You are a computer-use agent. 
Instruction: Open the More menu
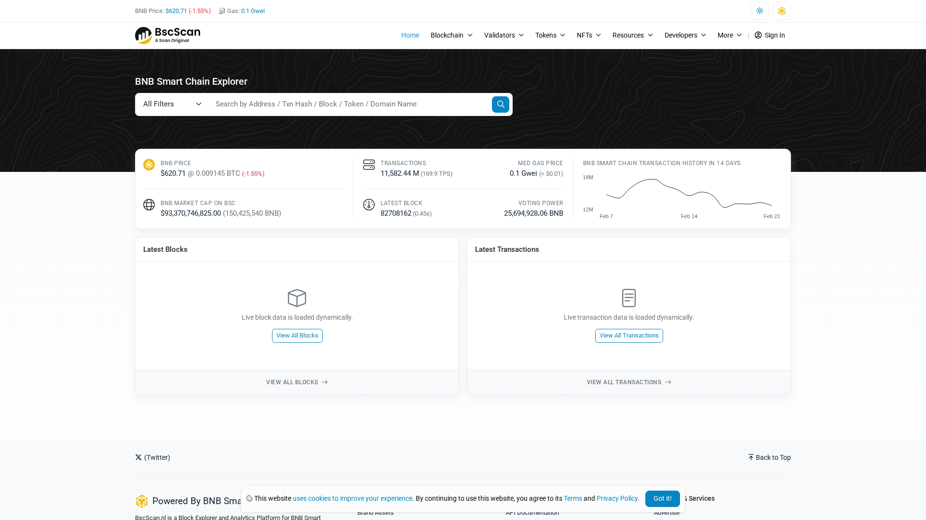729,35
